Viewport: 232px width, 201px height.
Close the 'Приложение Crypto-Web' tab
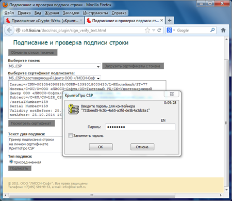pyautogui.click(x=81, y=21)
